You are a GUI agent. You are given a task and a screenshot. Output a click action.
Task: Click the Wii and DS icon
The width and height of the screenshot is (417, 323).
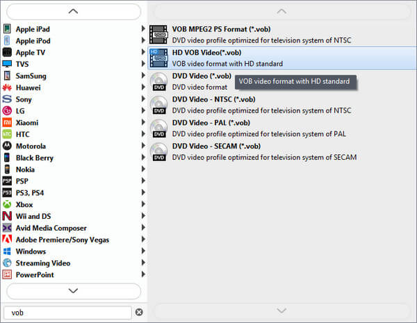(x=7, y=216)
